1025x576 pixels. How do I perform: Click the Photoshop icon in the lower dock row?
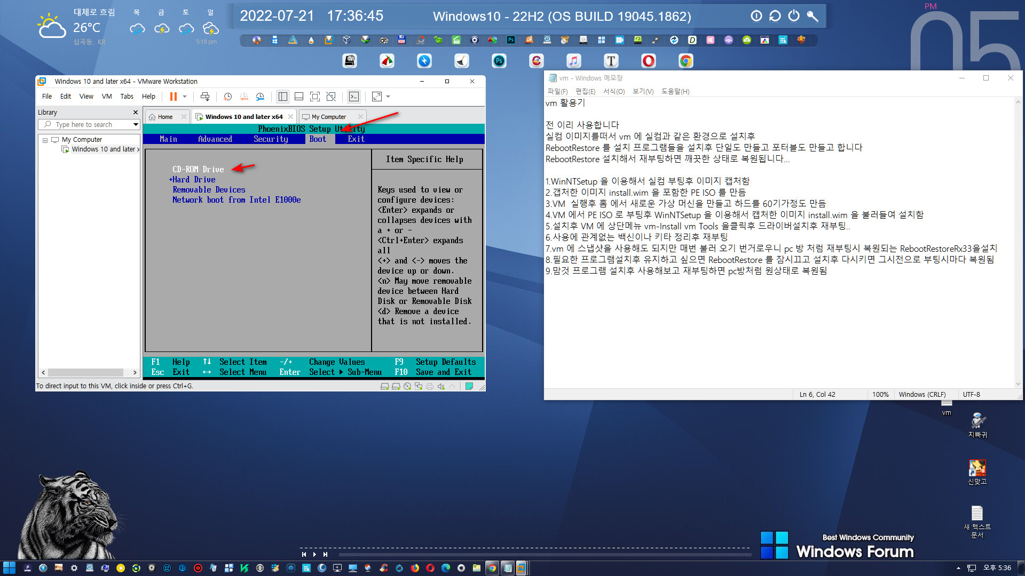click(x=499, y=61)
